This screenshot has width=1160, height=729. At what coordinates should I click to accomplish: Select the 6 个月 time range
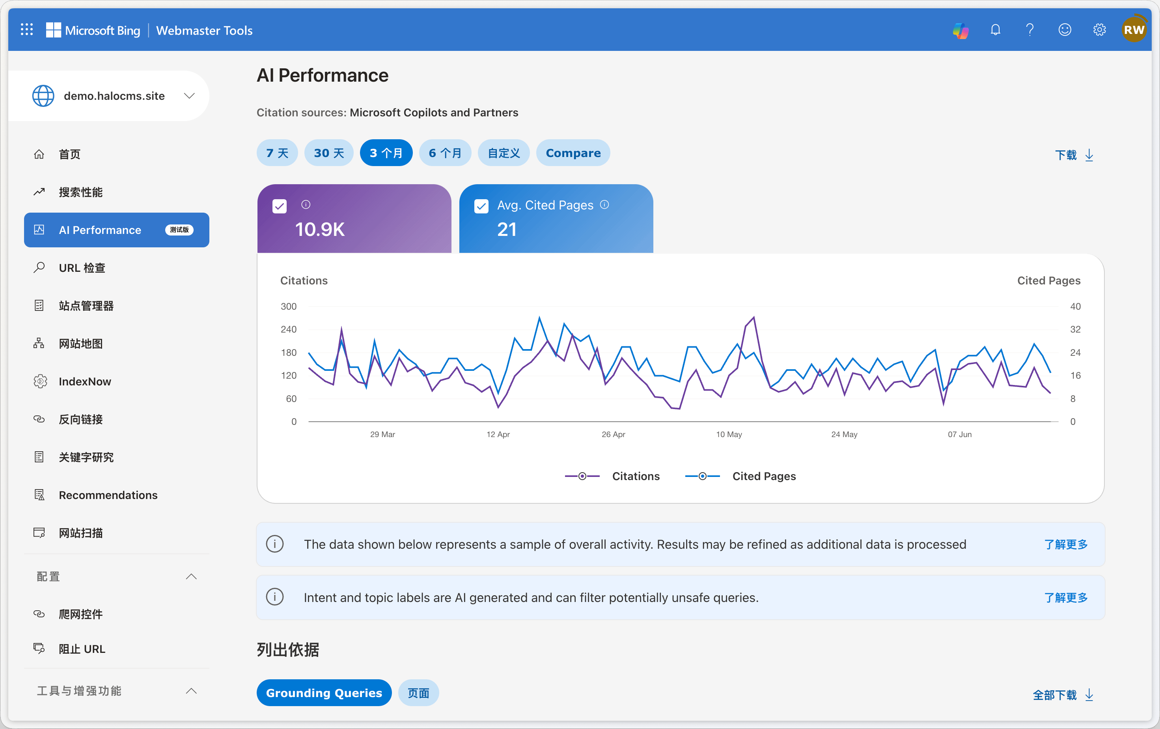click(x=445, y=153)
